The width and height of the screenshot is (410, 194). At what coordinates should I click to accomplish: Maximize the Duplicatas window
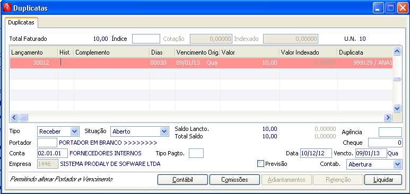(391, 8)
